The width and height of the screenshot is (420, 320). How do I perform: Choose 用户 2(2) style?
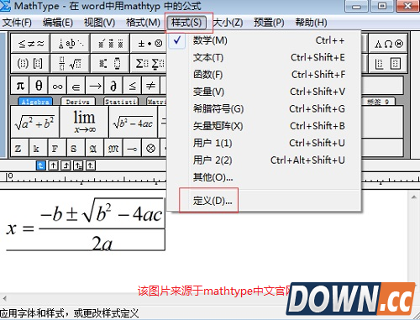(264, 160)
